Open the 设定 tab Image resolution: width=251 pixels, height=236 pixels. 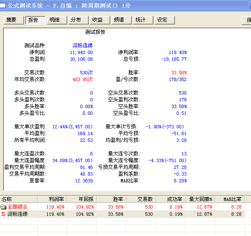(x=165, y=20)
